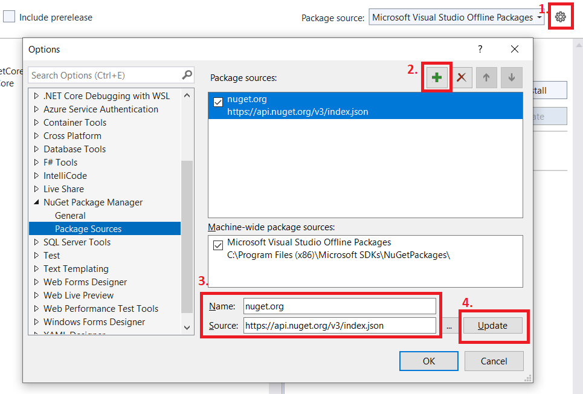Expand Web Performance Test Tools node
The width and height of the screenshot is (583, 394).
[36, 308]
